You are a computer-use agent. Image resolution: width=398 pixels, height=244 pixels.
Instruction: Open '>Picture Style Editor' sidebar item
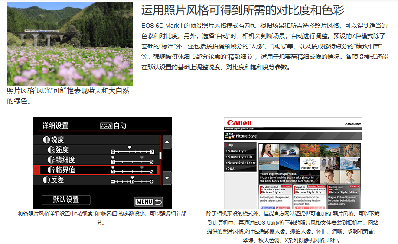pos(240,163)
